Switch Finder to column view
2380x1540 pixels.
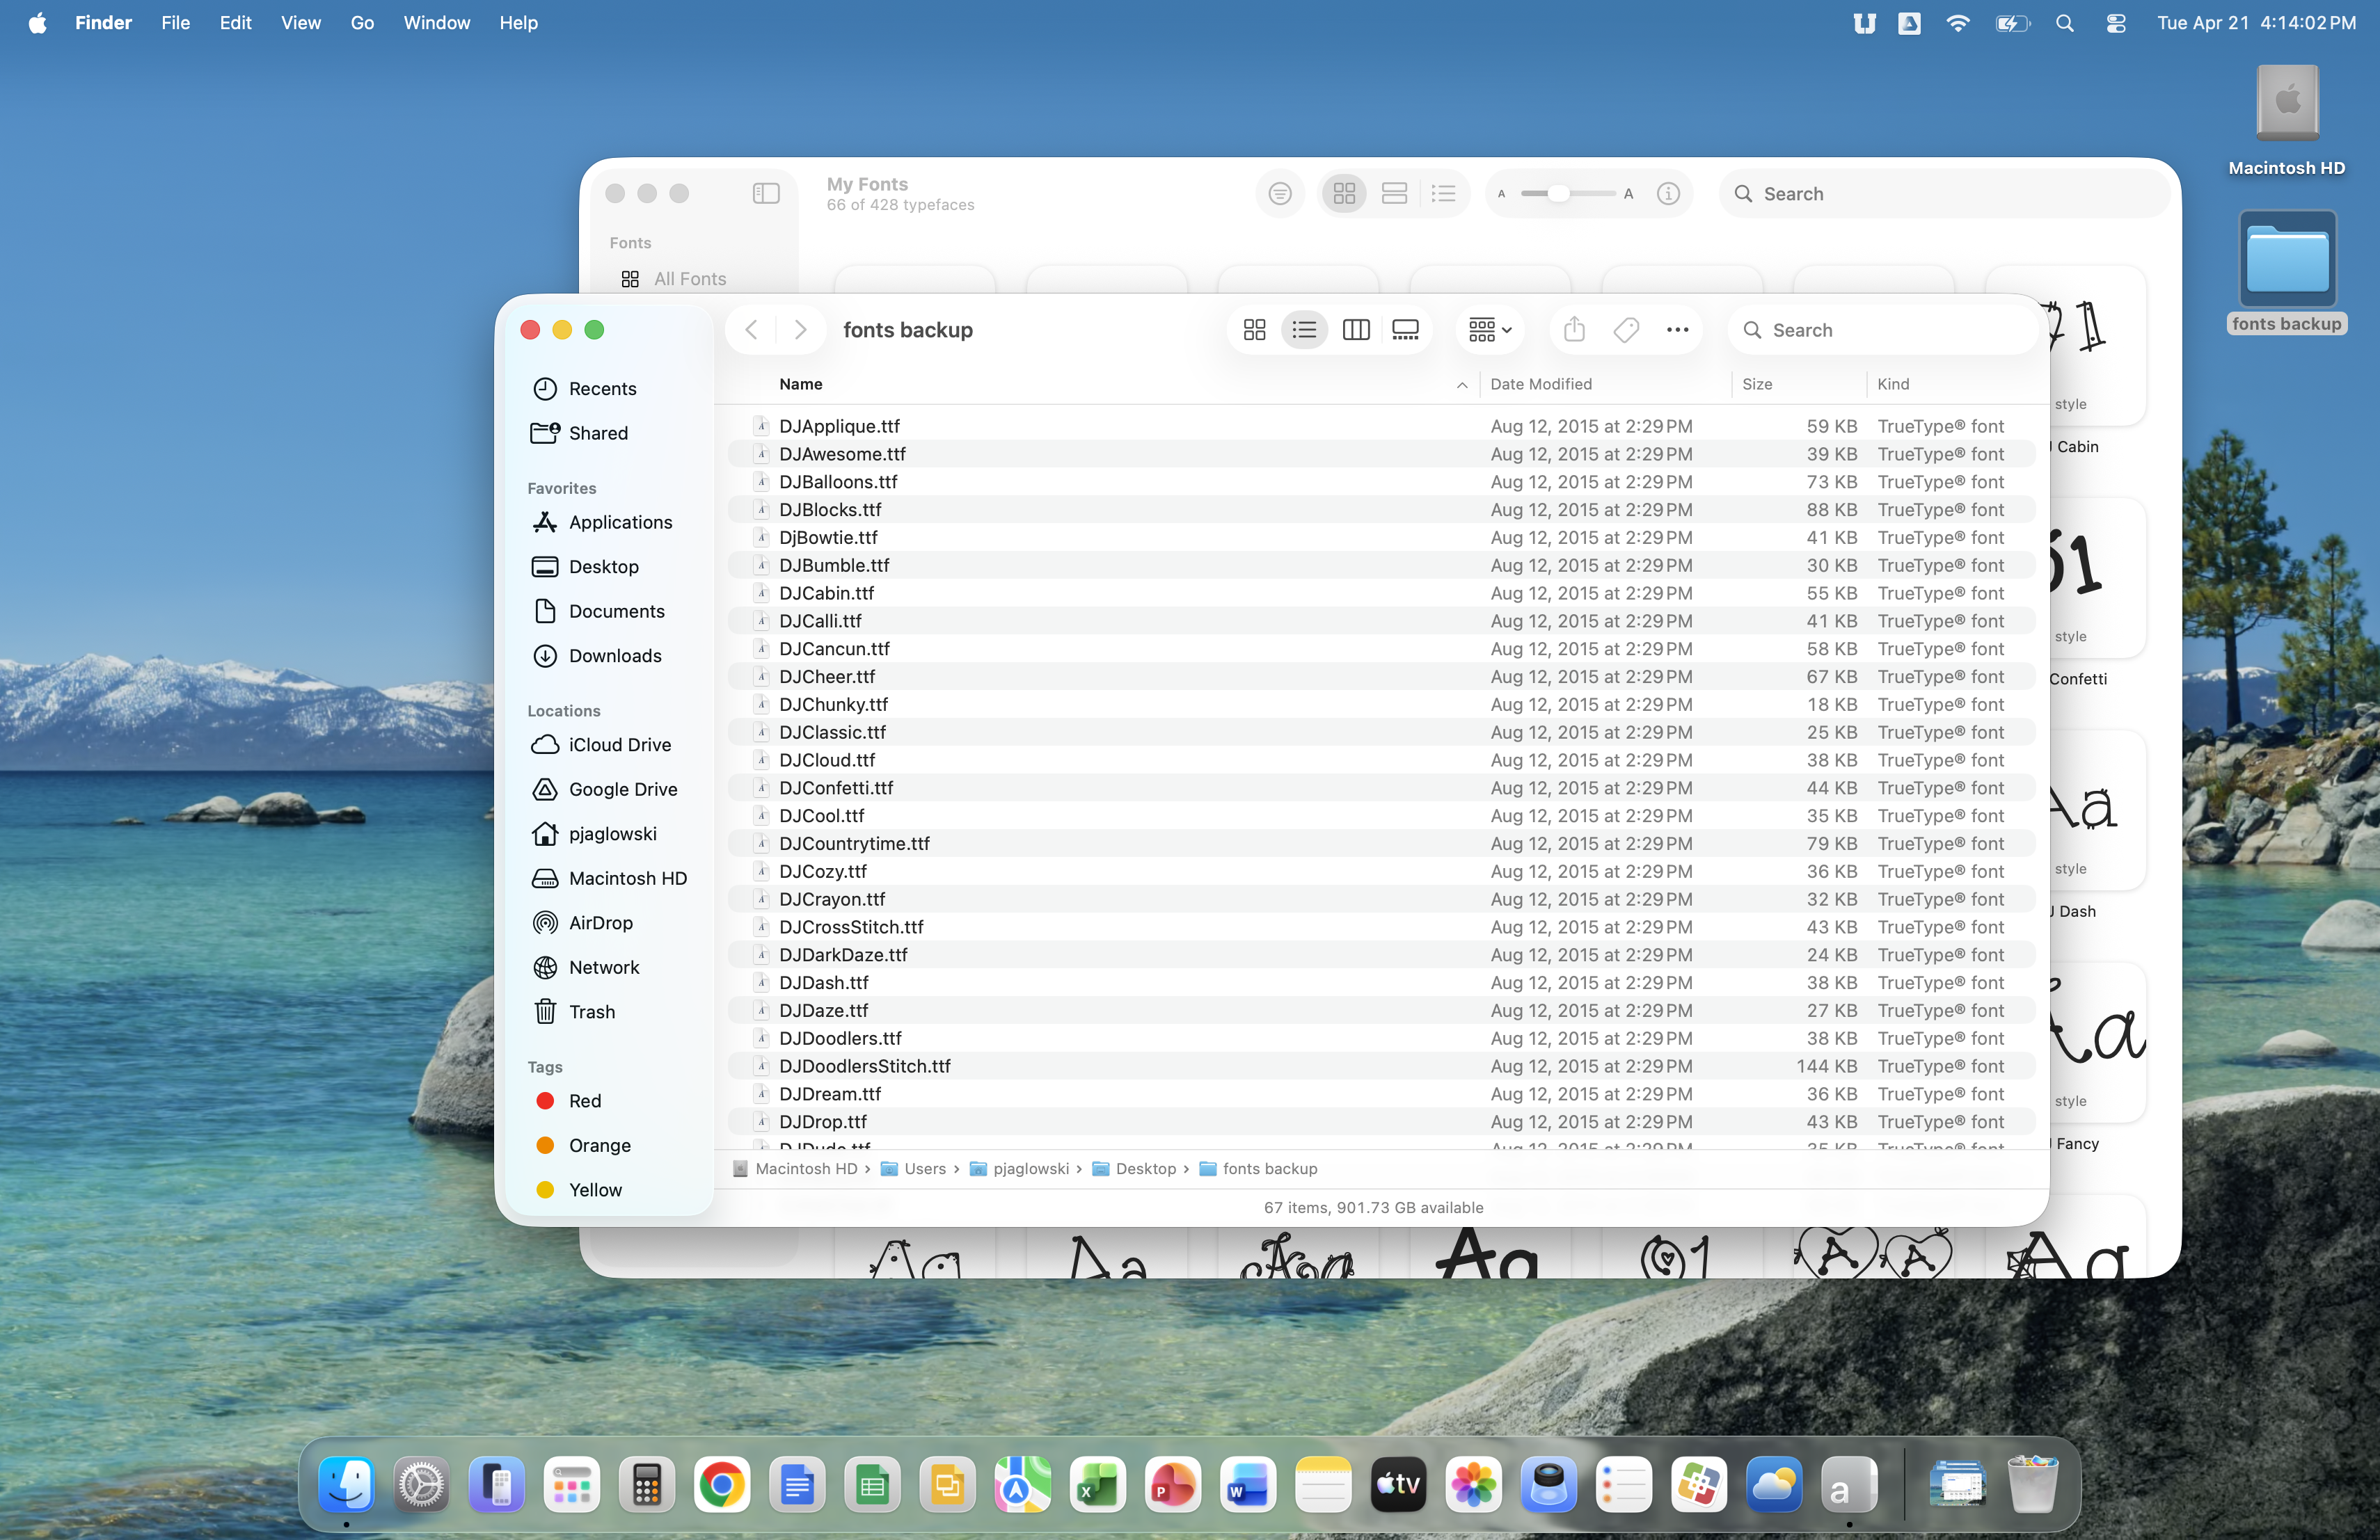(x=1355, y=330)
